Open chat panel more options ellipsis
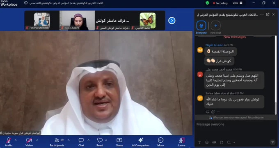This screenshot has height=148, width=279. click(x=262, y=15)
